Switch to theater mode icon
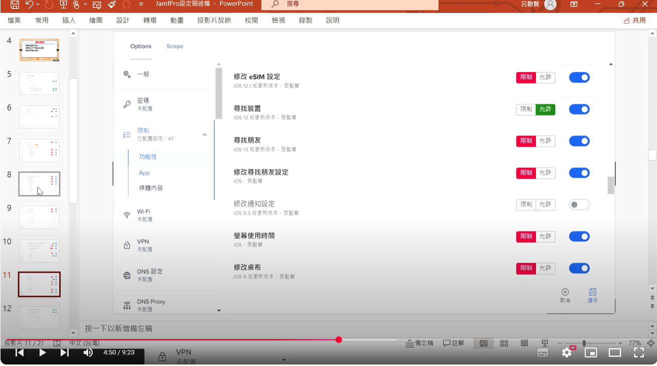 coord(615,352)
